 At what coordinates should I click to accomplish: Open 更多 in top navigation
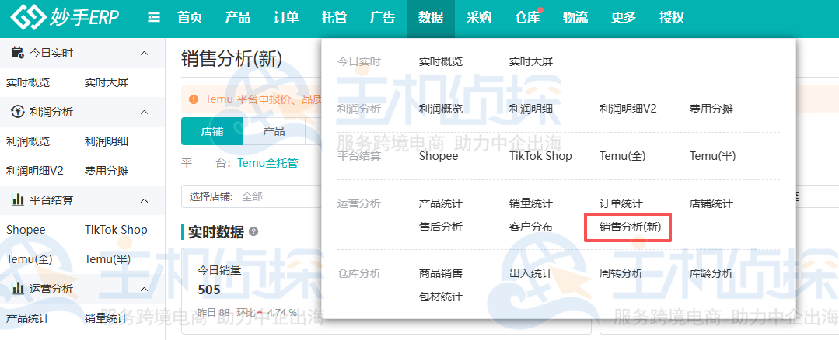(x=624, y=18)
